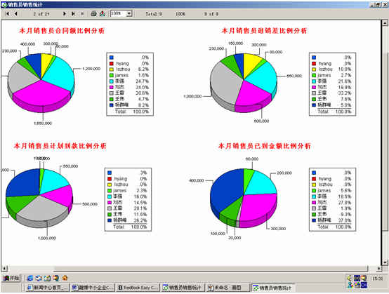The image size is (389, 294).
Task: Click the magenta 刘杰 legend swatch in the contract chart
Action: click(112, 87)
